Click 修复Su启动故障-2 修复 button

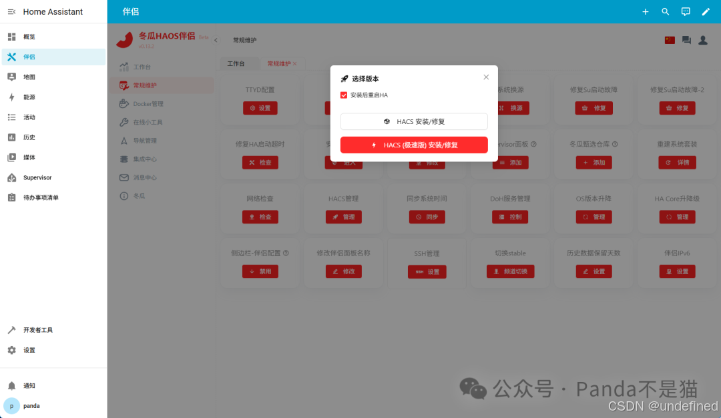[678, 108]
